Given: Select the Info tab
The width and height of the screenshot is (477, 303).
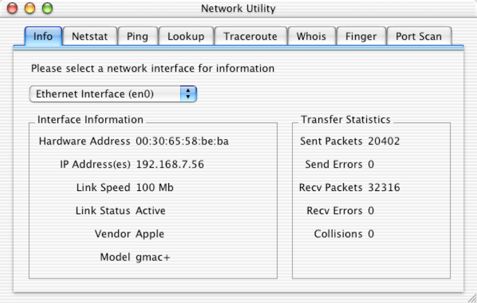Looking at the screenshot, I should pyautogui.click(x=43, y=36).
